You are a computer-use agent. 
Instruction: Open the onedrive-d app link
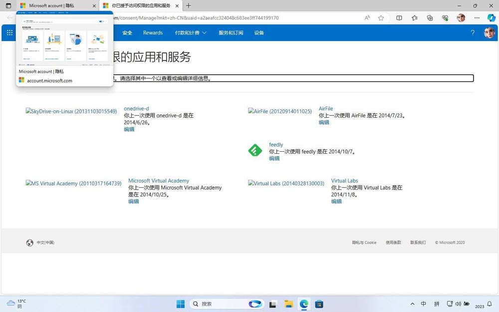click(x=136, y=108)
